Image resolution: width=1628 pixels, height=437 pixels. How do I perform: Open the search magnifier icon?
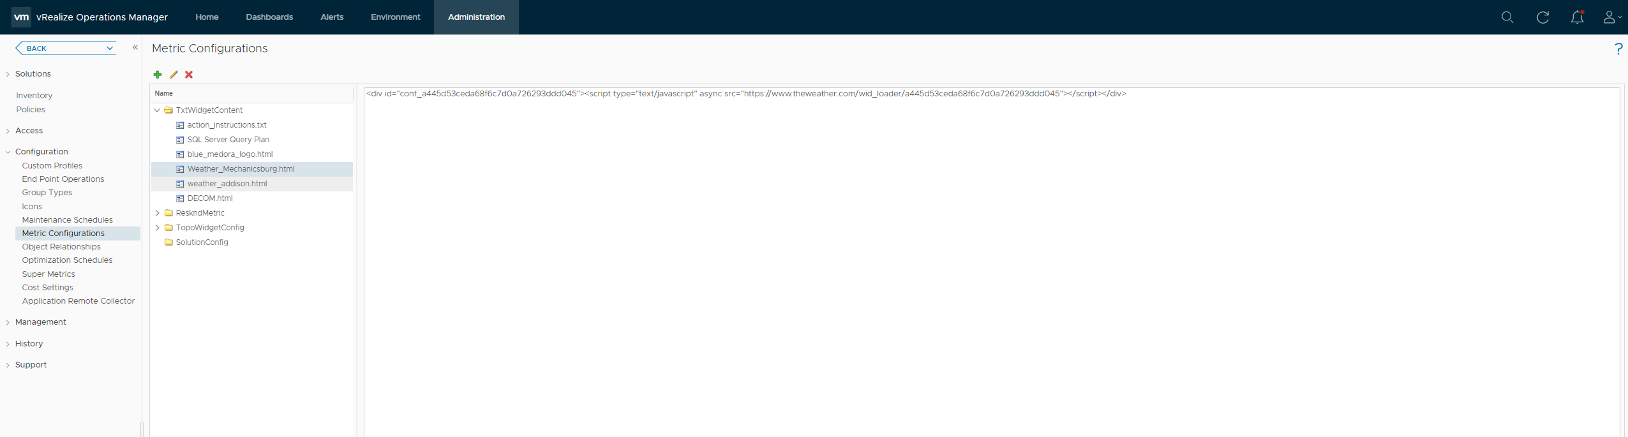coord(1507,17)
